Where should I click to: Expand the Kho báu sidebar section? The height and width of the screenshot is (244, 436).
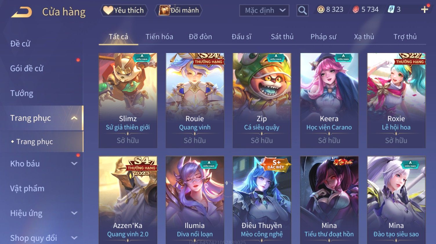(x=74, y=163)
